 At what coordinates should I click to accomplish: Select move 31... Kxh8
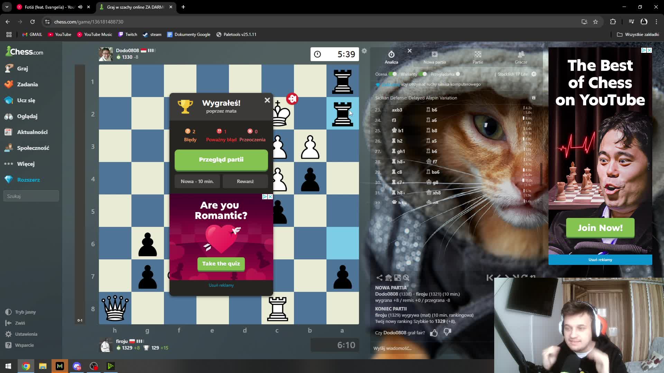pos(434,193)
